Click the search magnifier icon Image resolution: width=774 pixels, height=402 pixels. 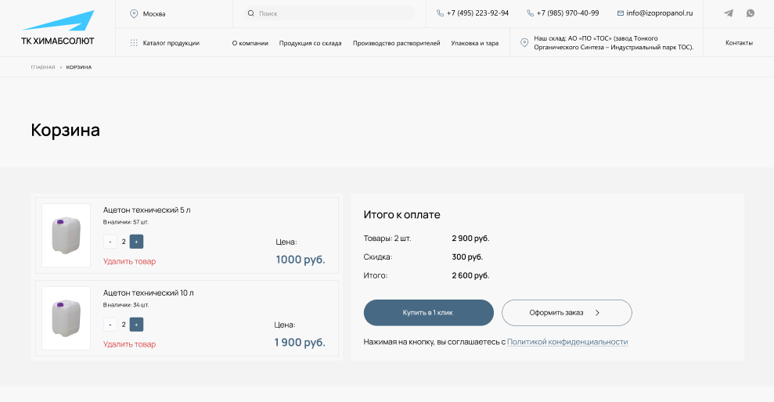(250, 13)
